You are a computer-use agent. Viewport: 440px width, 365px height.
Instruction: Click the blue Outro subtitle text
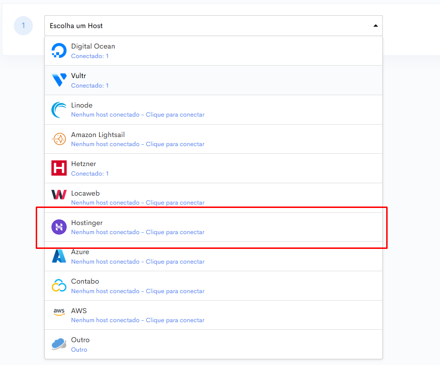[x=79, y=350]
